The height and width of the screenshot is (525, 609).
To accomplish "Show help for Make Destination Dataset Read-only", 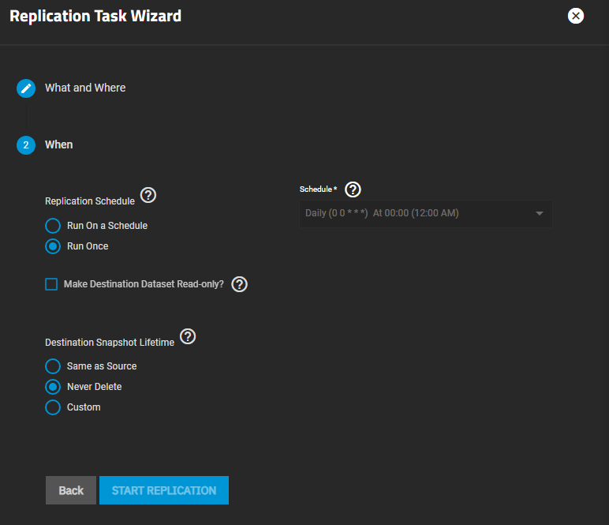I will click(239, 284).
